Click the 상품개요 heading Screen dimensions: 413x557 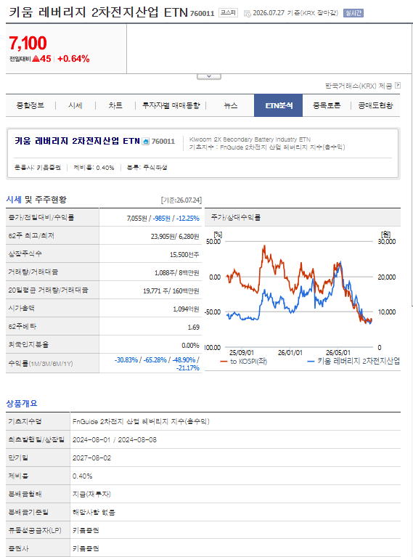click(22, 403)
